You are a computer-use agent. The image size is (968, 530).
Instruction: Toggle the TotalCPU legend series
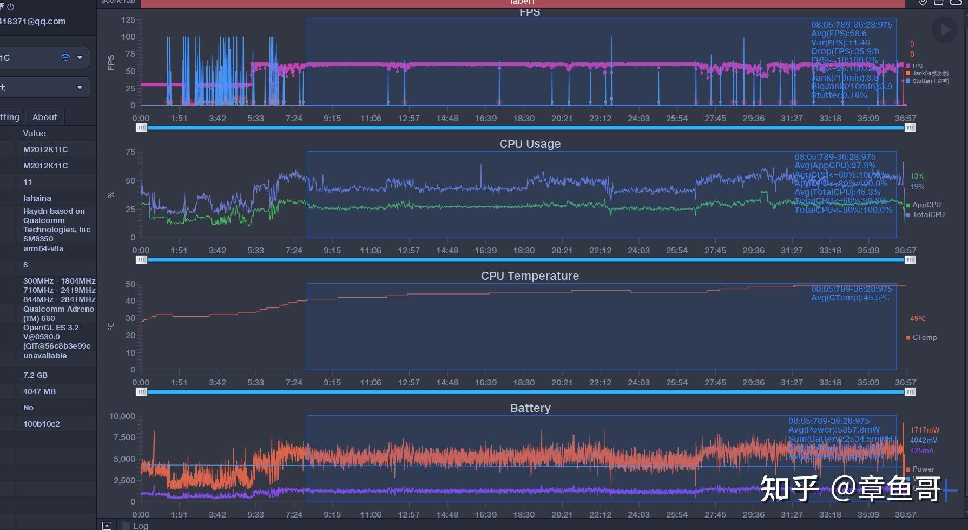pyautogui.click(x=925, y=214)
